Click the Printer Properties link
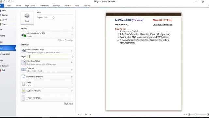209x118 pixels. pyautogui.click(x=66, y=40)
